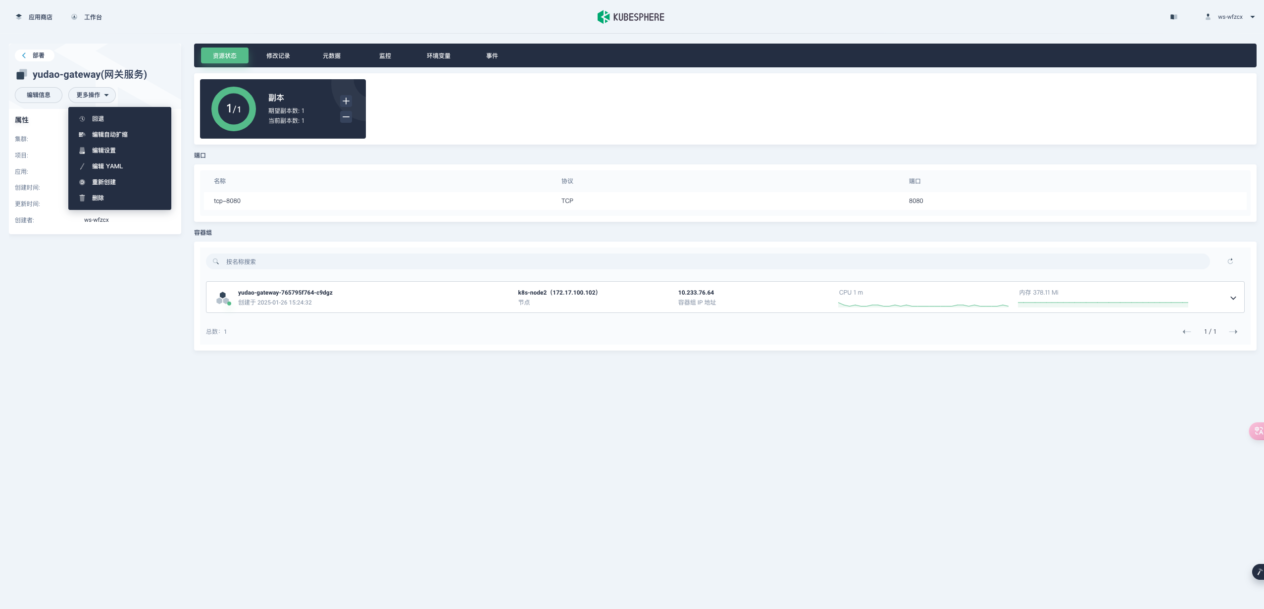This screenshot has height=609, width=1264.
Task: Click the translate floating icon at right edge
Action: (x=1258, y=431)
